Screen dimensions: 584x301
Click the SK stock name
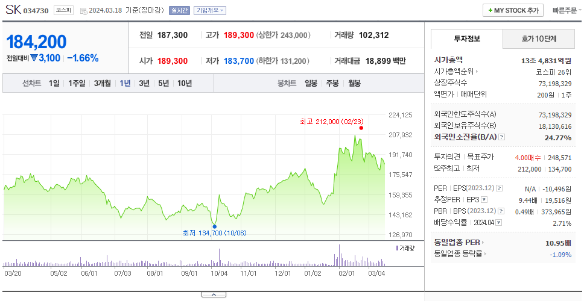pos(13,10)
